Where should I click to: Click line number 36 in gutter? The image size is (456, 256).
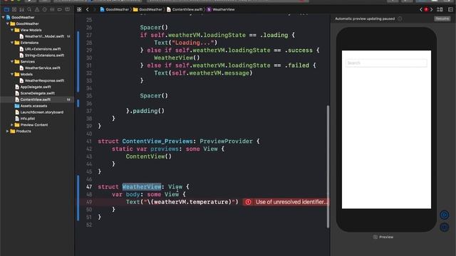tap(88, 104)
